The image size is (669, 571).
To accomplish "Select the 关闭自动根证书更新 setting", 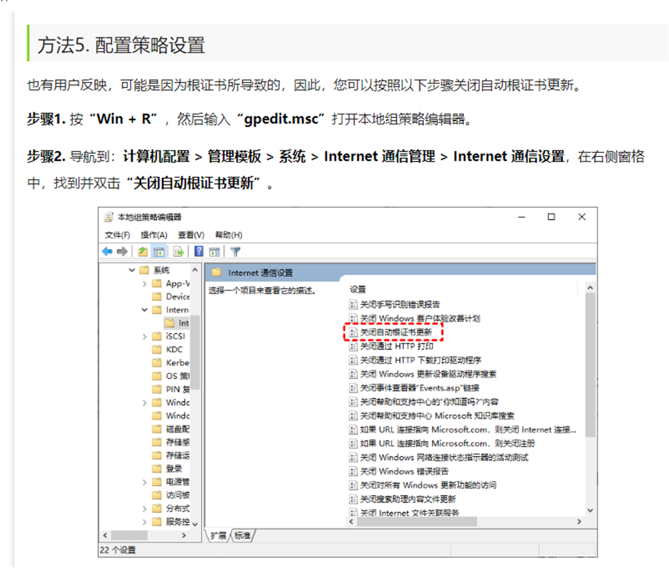I will click(x=396, y=332).
